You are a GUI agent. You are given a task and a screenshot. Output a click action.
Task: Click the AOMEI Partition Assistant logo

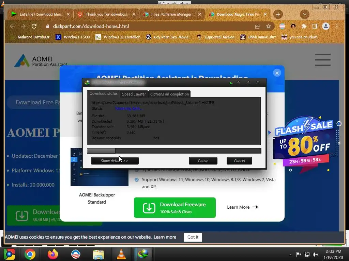point(41,60)
